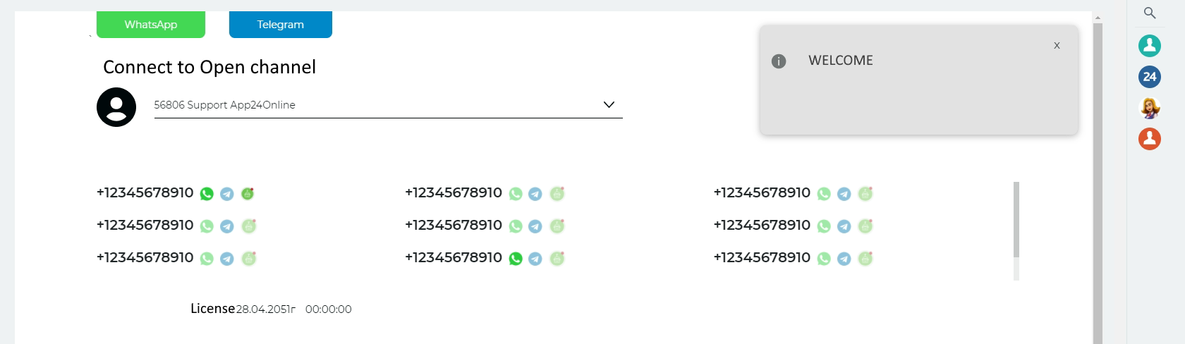1185x344 pixels.
Task: Click the Telegram icon in the top-left number row
Action: [x=226, y=194]
